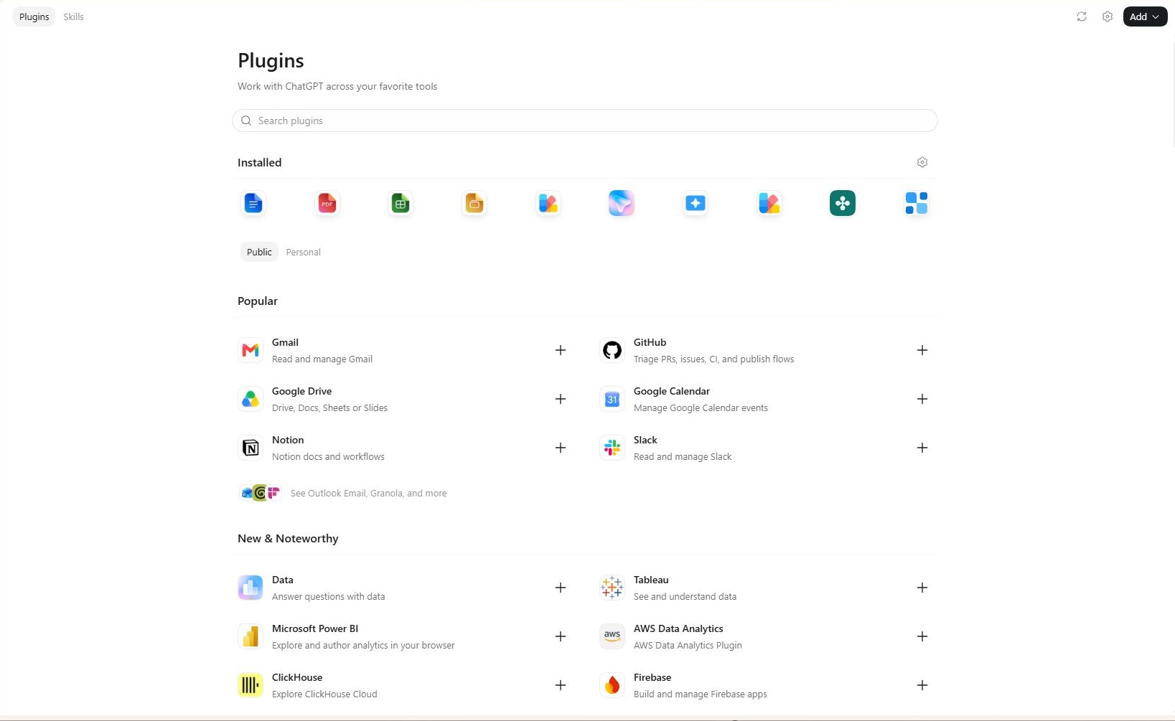Add the Data plugin
This screenshot has width=1175, height=721.
pyautogui.click(x=561, y=588)
